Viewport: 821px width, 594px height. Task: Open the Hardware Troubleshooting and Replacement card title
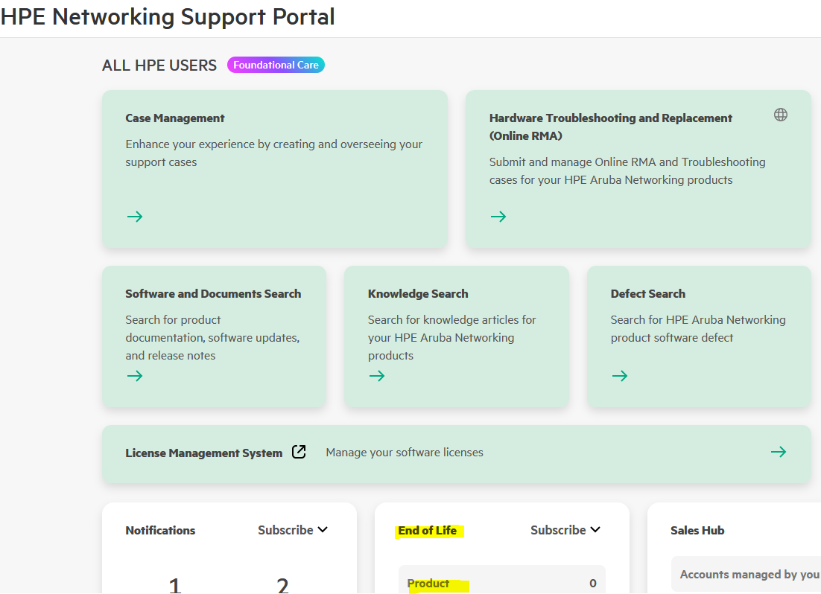[x=610, y=127]
